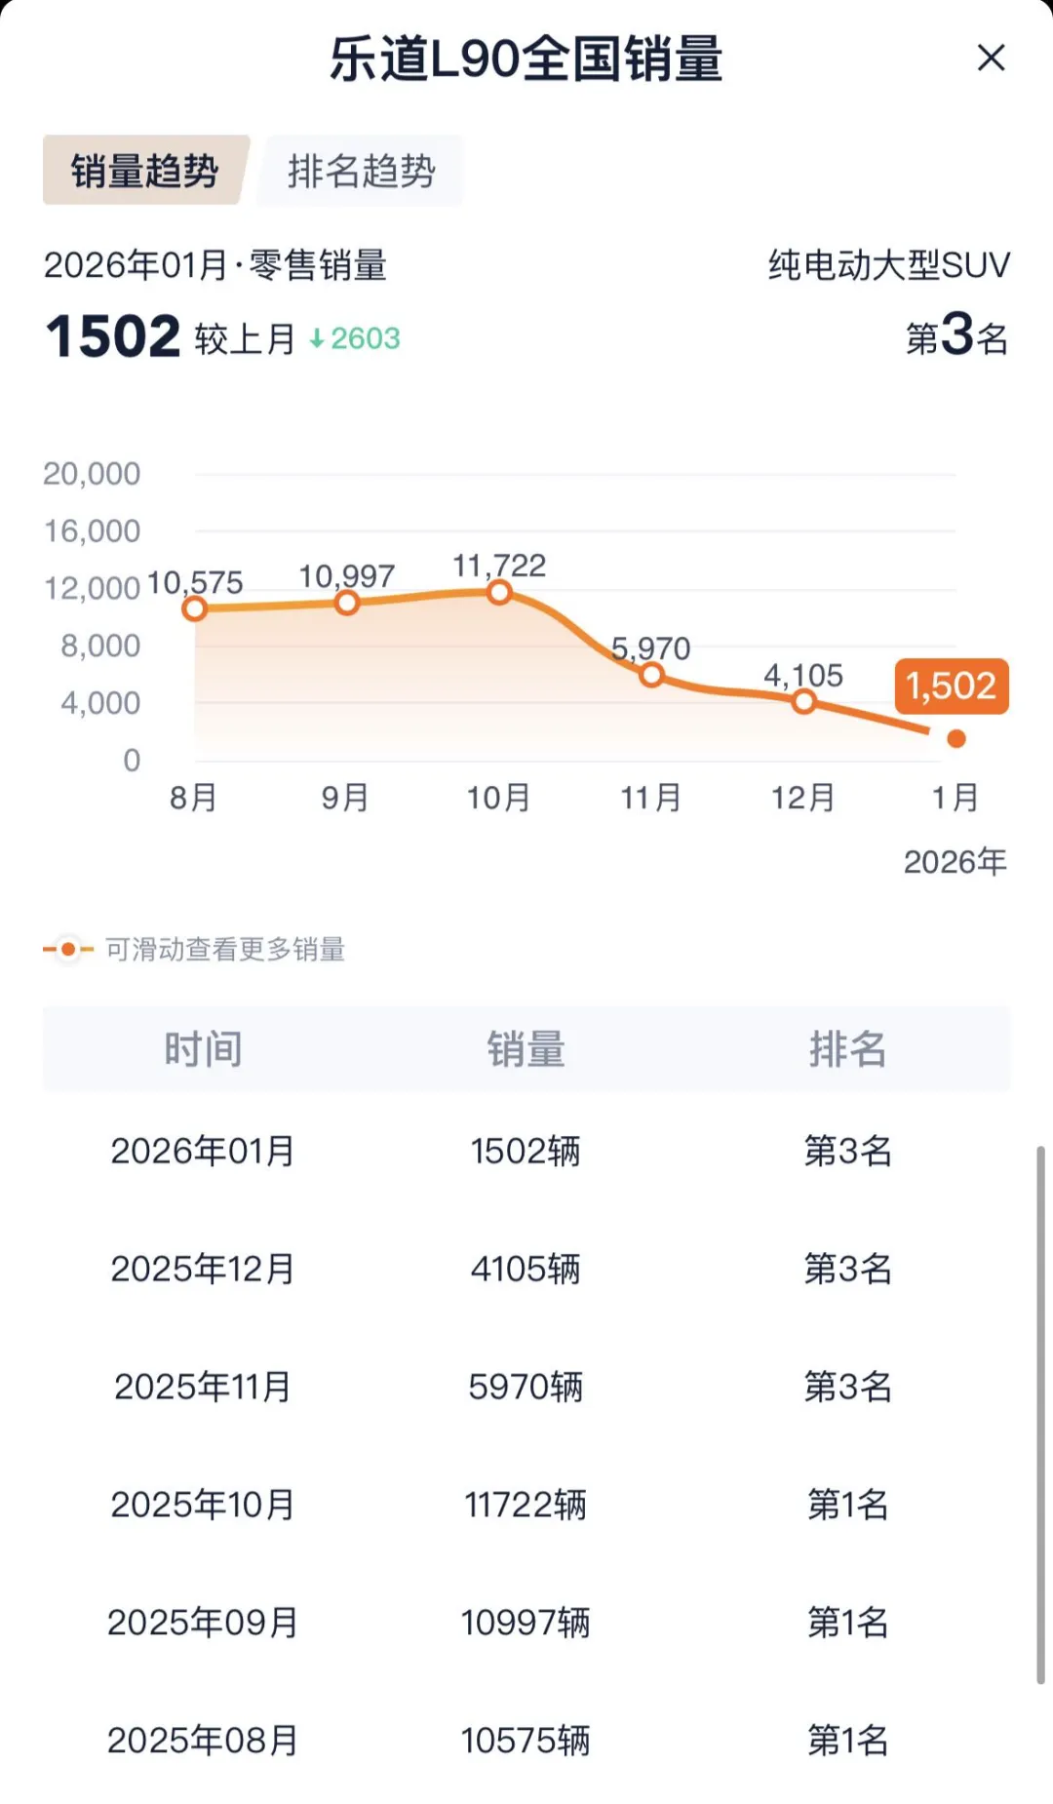Tap the solid orange dot for 1月
Screen dimensions: 1053x1804
pyautogui.click(x=956, y=738)
